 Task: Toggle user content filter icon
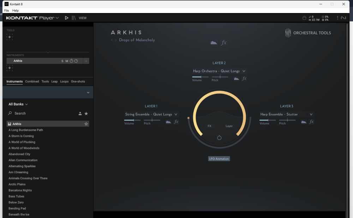[x=80, y=114]
